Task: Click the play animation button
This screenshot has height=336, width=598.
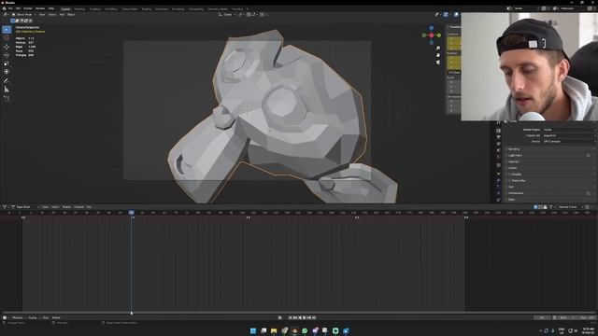Action: click(305, 317)
